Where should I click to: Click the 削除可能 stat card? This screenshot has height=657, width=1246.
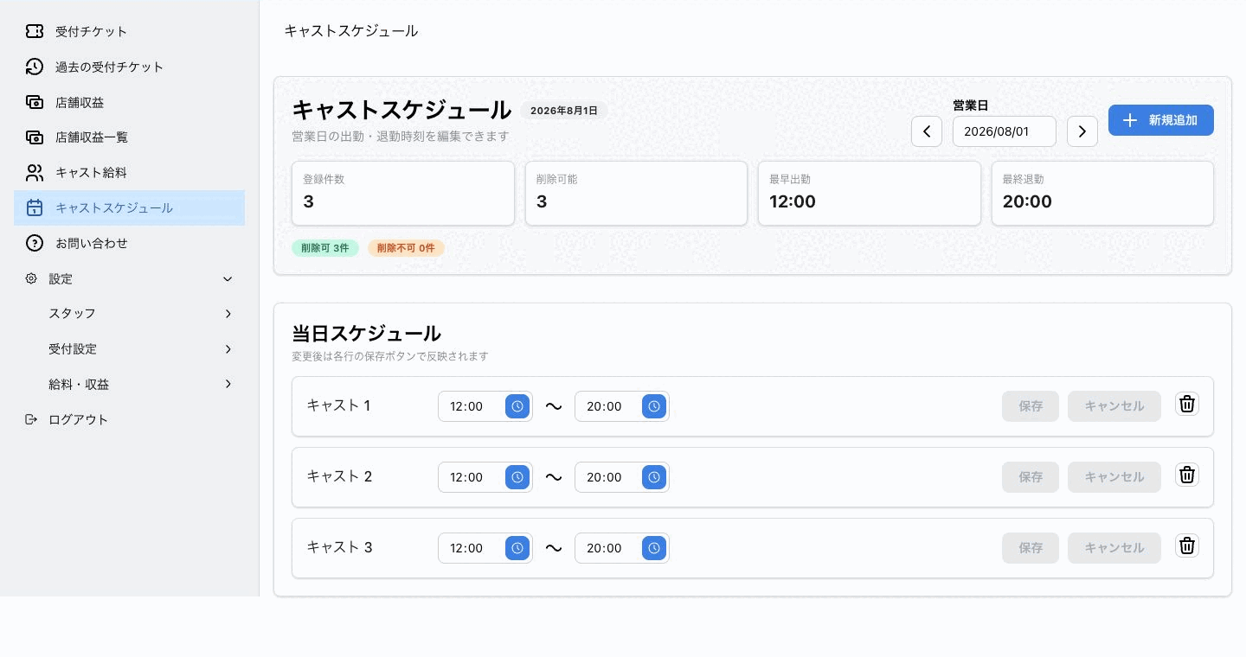coord(636,194)
